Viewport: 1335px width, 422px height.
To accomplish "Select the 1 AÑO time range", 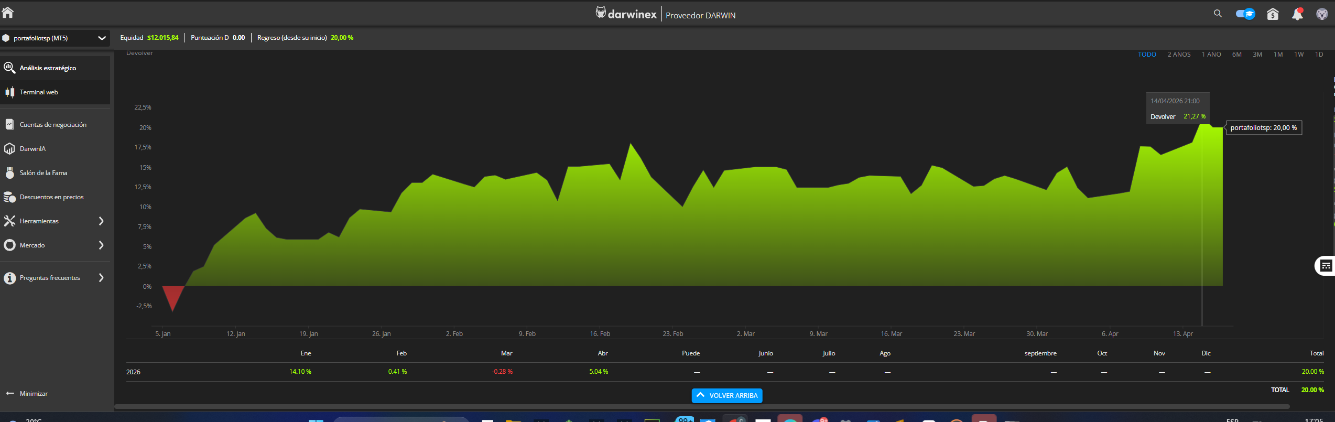I will [1211, 55].
